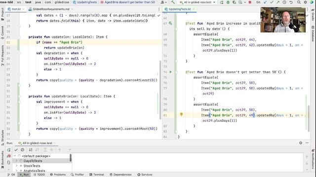Click Git update project arrow icon
Image resolution: width=316 pixels, height=177 pixels.
[265, 2]
